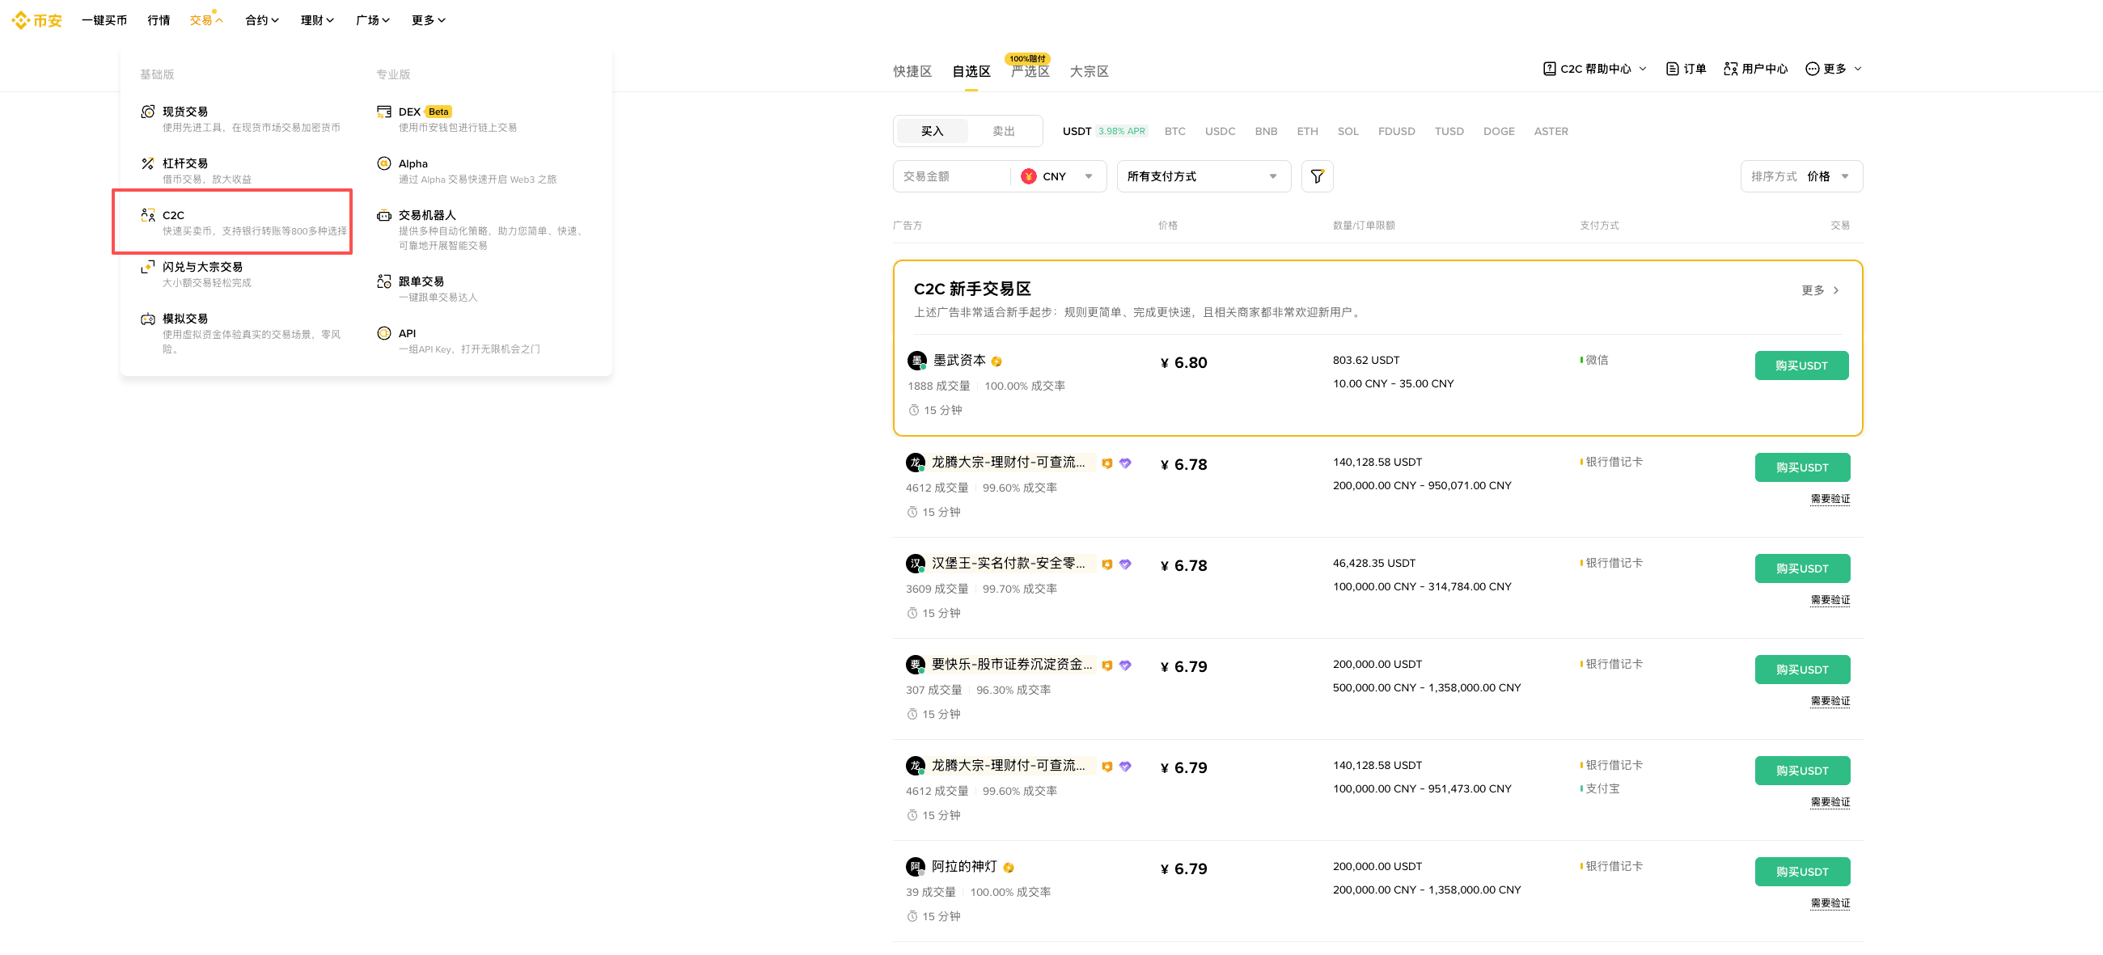The width and height of the screenshot is (2103, 955).
Task: Click the 模拟交易 gamepad icon
Action: 147,319
